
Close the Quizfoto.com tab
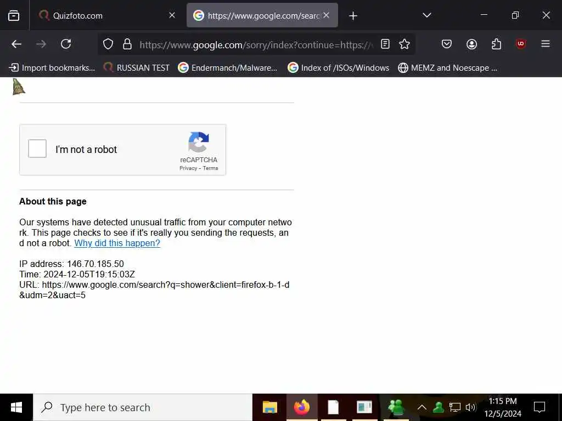click(172, 15)
